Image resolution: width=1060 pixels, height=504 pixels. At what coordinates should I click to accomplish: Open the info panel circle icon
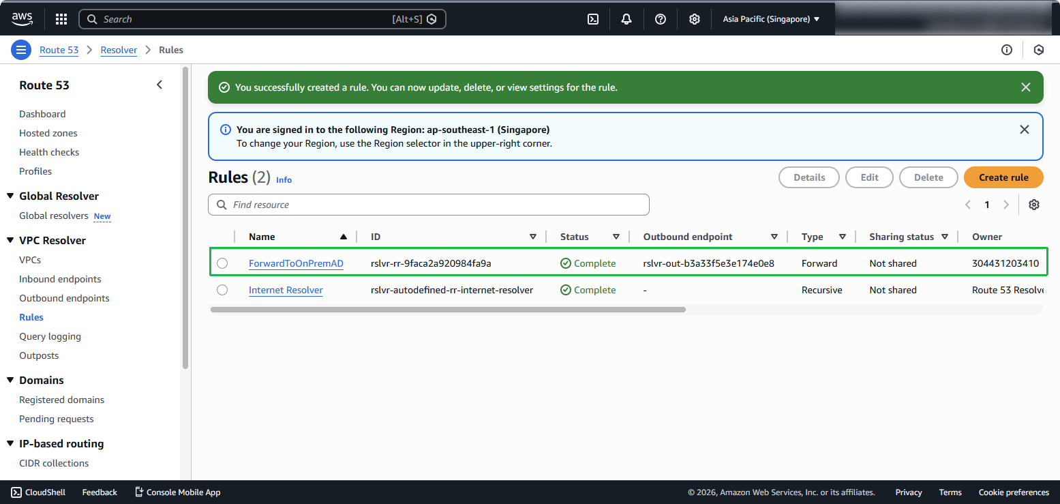tap(1007, 50)
